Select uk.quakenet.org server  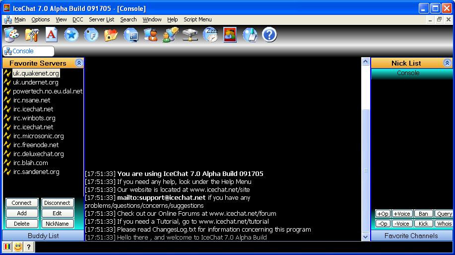click(36, 73)
